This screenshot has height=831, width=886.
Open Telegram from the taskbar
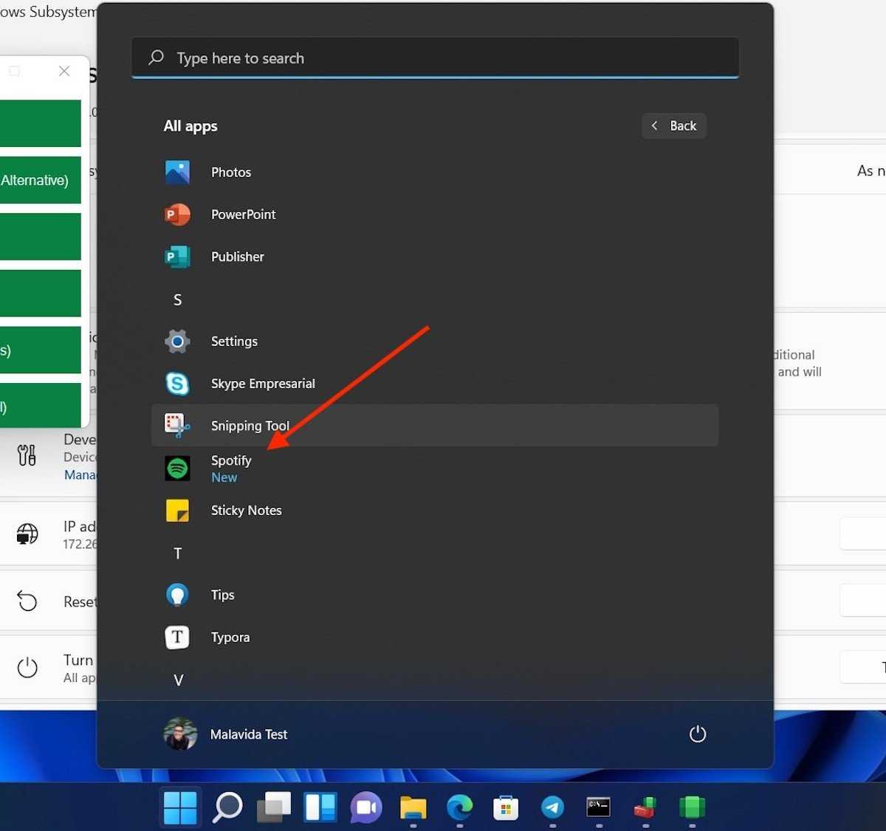point(552,807)
